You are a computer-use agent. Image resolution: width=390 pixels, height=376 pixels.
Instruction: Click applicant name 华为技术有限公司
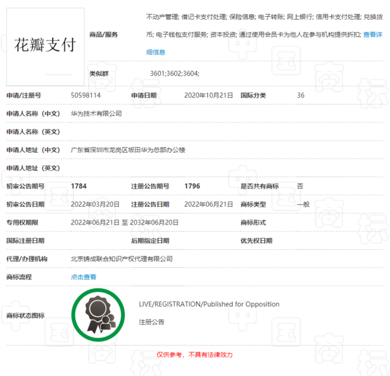tap(96, 113)
